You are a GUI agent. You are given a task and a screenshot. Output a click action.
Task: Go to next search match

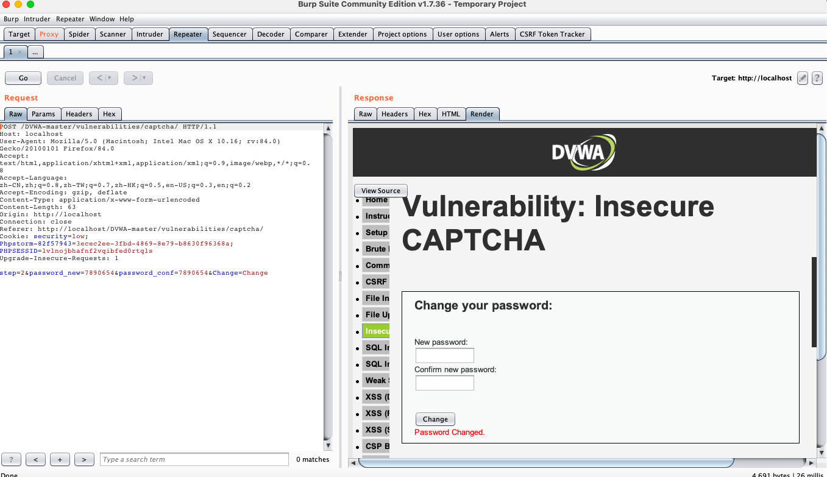click(x=84, y=459)
